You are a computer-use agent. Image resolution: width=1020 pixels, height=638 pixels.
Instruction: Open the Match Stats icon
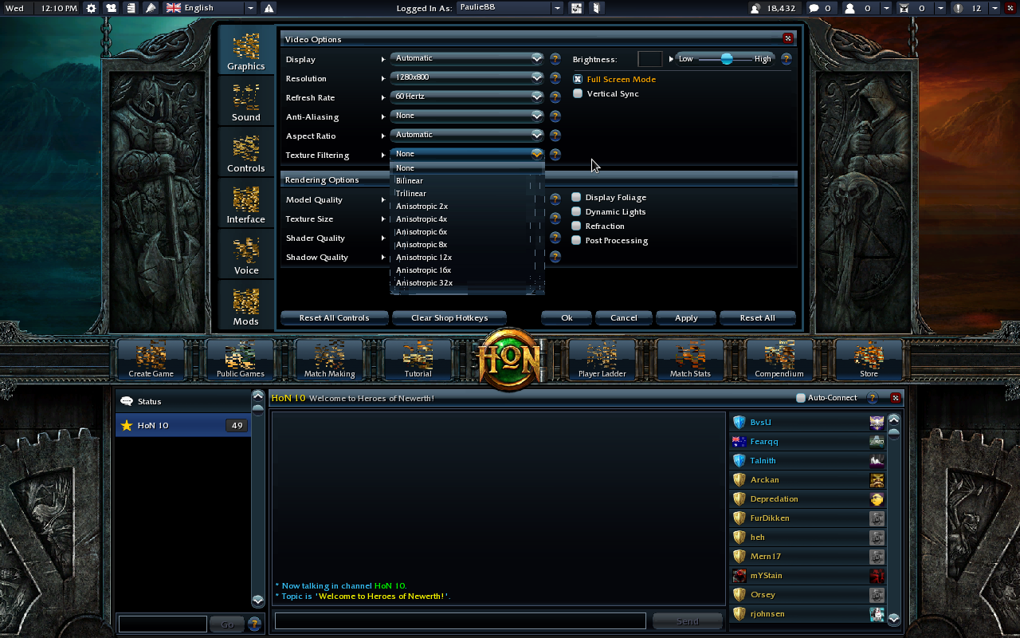pos(690,359)
